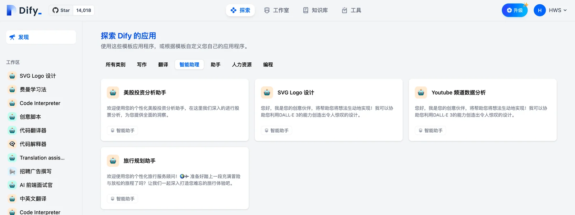
Task: Click robot icon next to 创意脚本
Action: point(12,117)
